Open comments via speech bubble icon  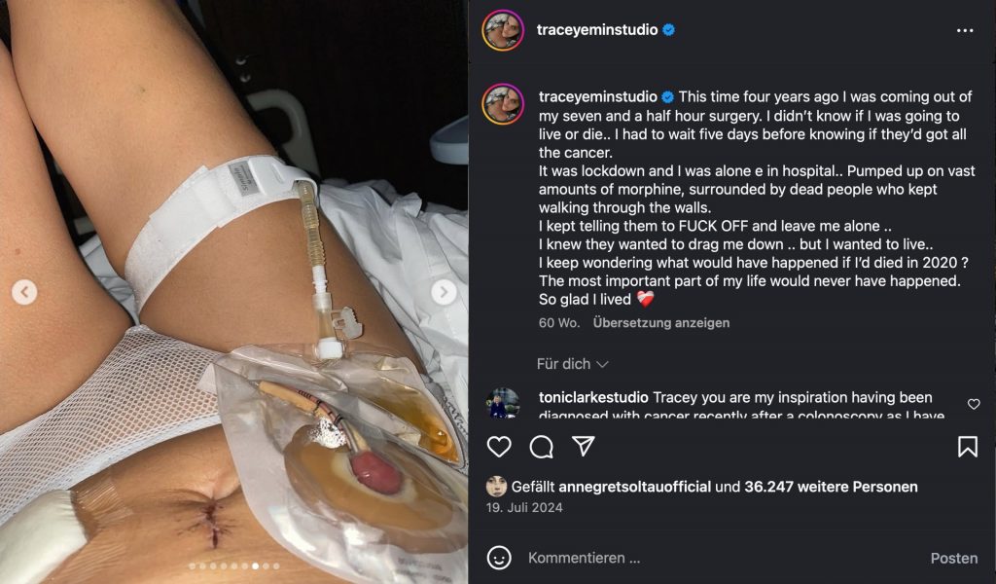[x=542, y=447]
